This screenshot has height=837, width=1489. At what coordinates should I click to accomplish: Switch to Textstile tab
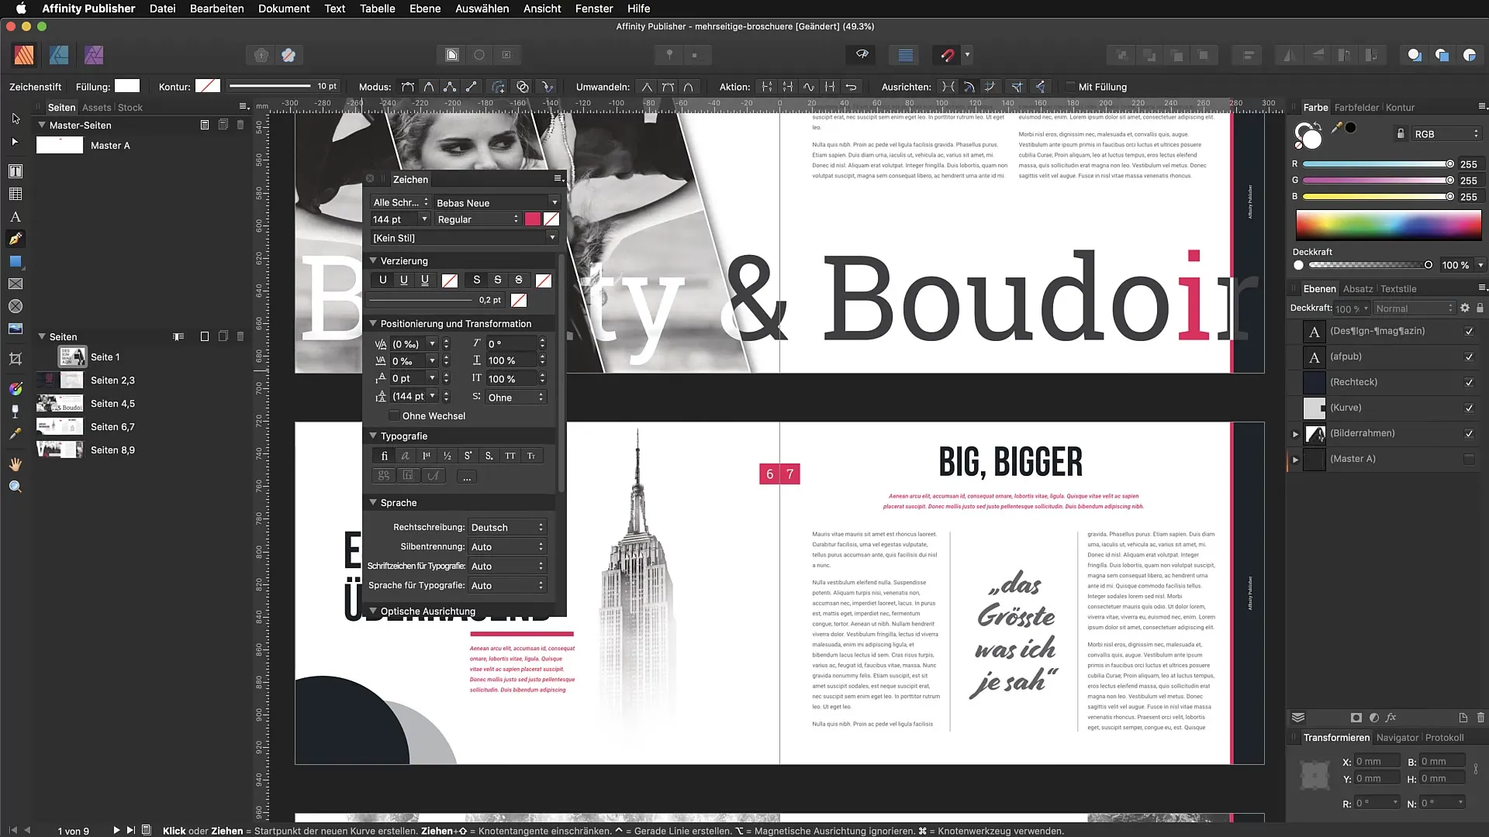pos(1398,289)
